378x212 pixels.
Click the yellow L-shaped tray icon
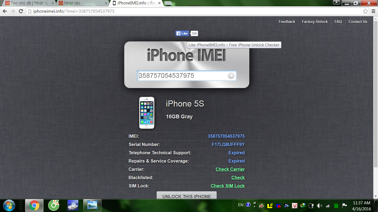270,205
